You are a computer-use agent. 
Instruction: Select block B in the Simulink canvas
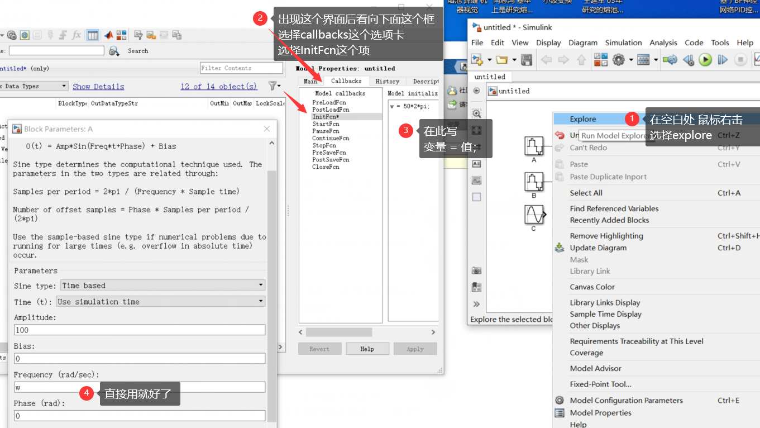[x=534, y=182]
